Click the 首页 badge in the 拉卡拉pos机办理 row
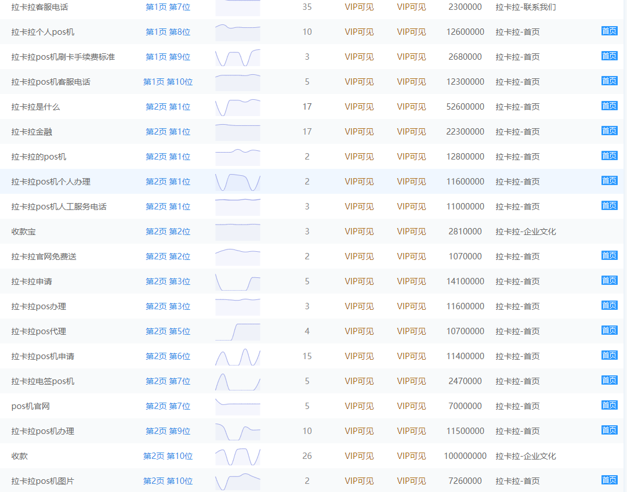Image resolution: width=627 pixels, height=492 pixels. click(610, 430)
